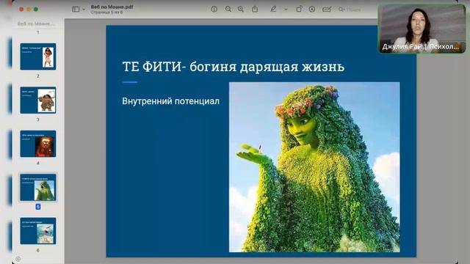470x264 pixels.
Task: Select the Джулия Рай speaker video tile
Action: point(422,29)
